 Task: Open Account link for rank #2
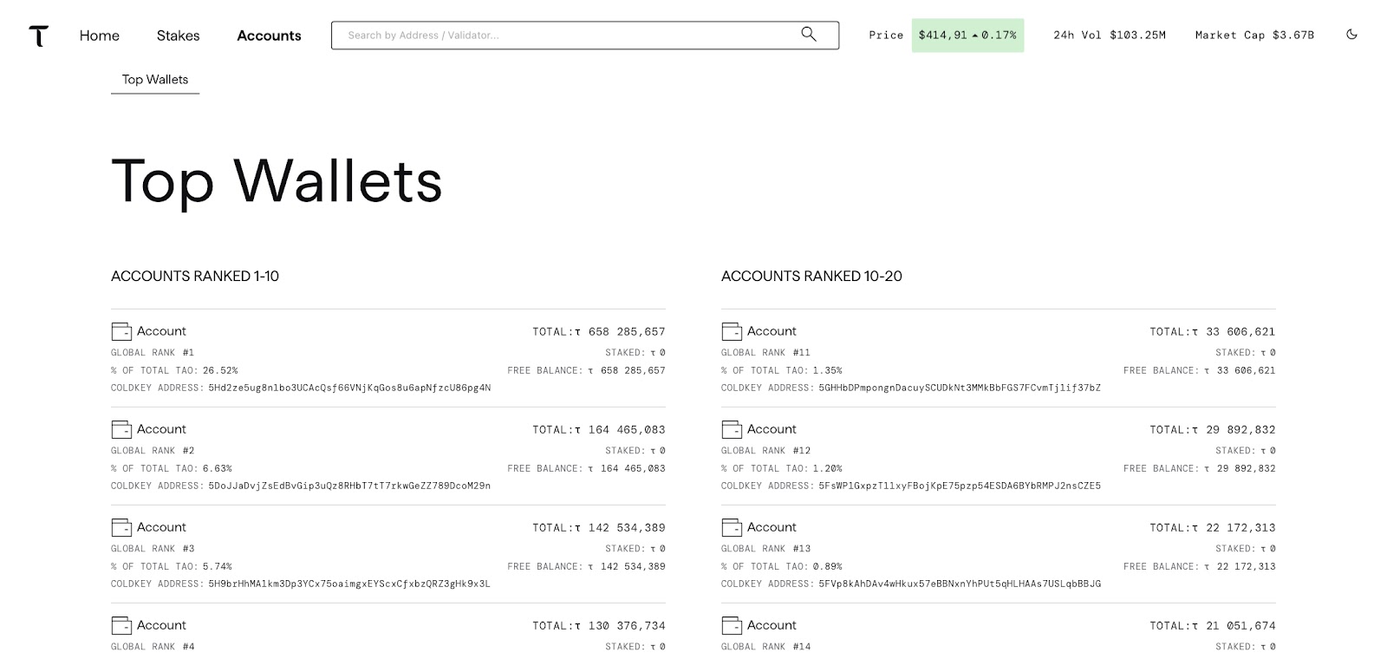[x=161, y=429]
